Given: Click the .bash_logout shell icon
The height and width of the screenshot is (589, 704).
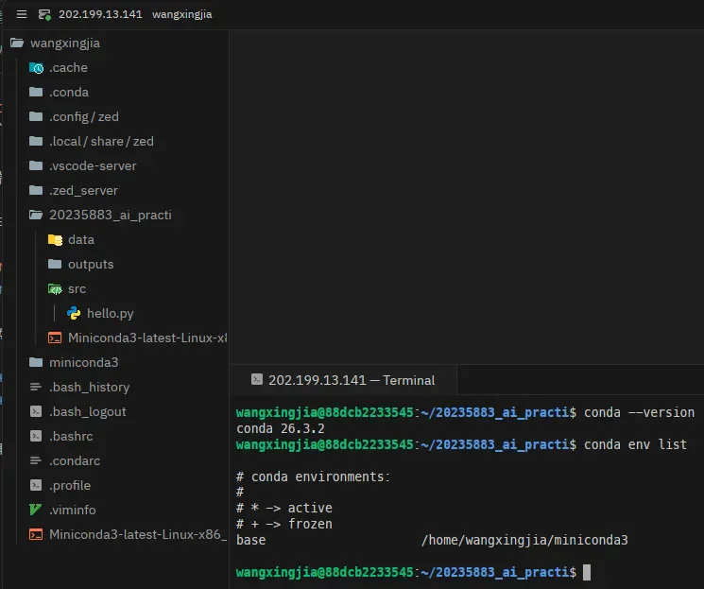Looking at the screenshot, I should (36, 411).
